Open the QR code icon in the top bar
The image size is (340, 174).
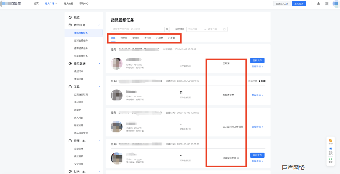click(x=326, y=4)
